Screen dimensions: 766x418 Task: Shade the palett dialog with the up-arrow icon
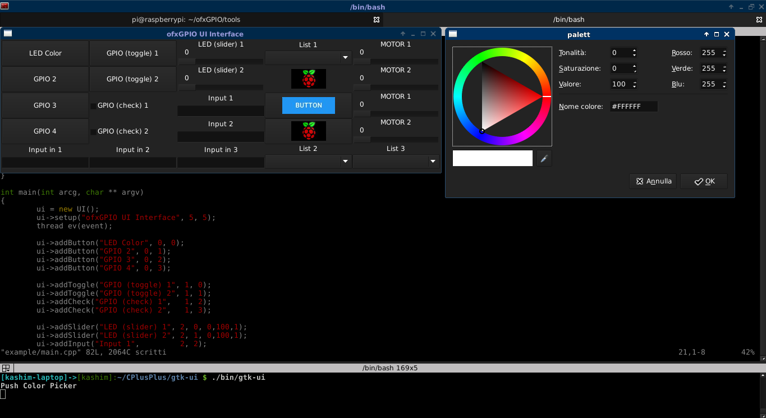click(x=707, y=34)
